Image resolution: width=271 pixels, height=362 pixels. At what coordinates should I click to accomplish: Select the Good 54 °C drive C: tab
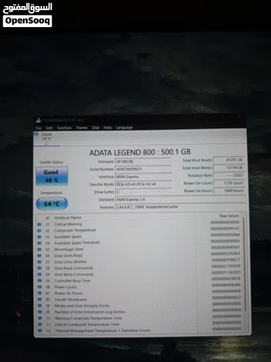(47, 139)
